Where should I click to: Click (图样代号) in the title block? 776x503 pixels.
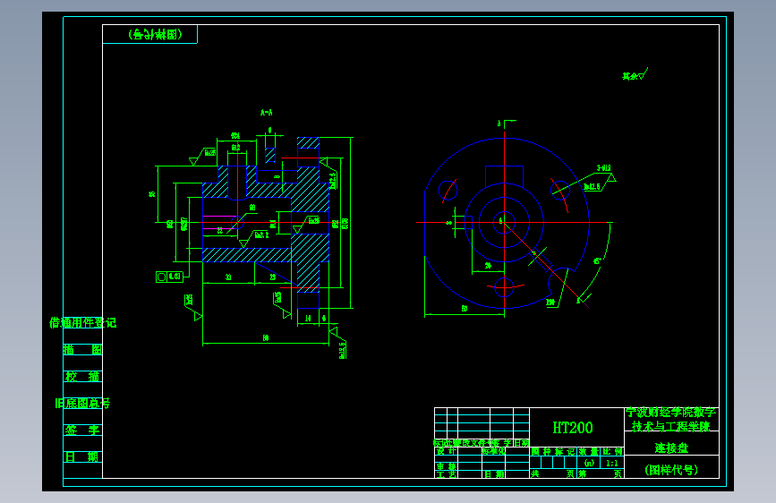pos(671,470)
